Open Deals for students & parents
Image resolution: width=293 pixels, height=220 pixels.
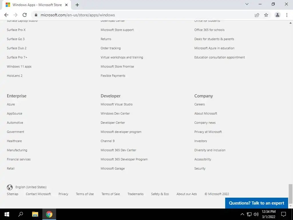pyautogui.click(x=214, y=39)
